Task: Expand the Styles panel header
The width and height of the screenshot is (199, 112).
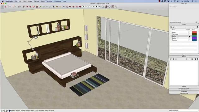Action: [x=184, y=55]
